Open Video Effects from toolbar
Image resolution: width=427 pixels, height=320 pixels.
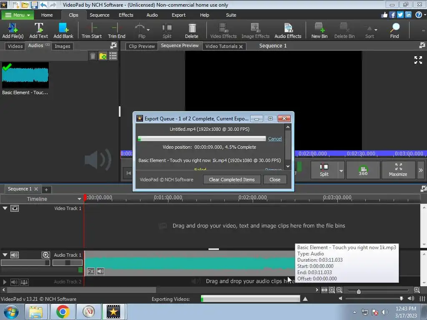tap(224, 30)
